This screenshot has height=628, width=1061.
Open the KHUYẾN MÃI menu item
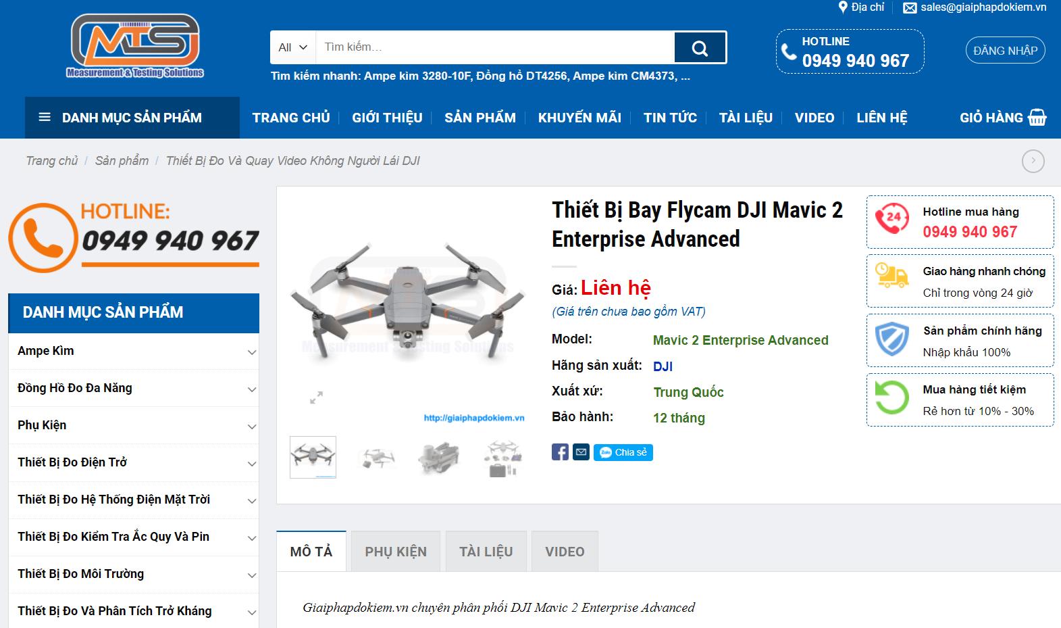coord(579,117)
